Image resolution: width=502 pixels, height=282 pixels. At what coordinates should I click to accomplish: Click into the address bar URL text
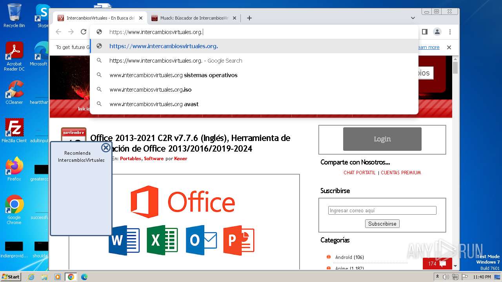point(156,32)
